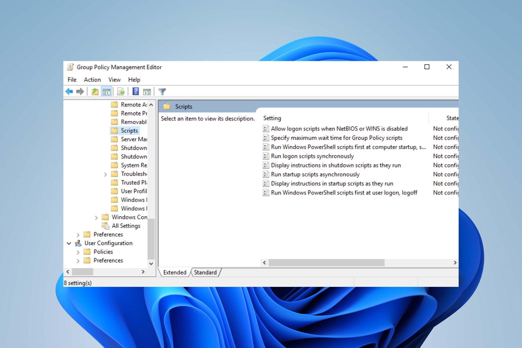
Task: Open the Action menu
Action: pos(92,80)
